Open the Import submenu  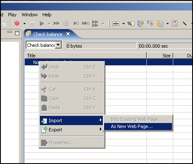[x=71, y=120]
